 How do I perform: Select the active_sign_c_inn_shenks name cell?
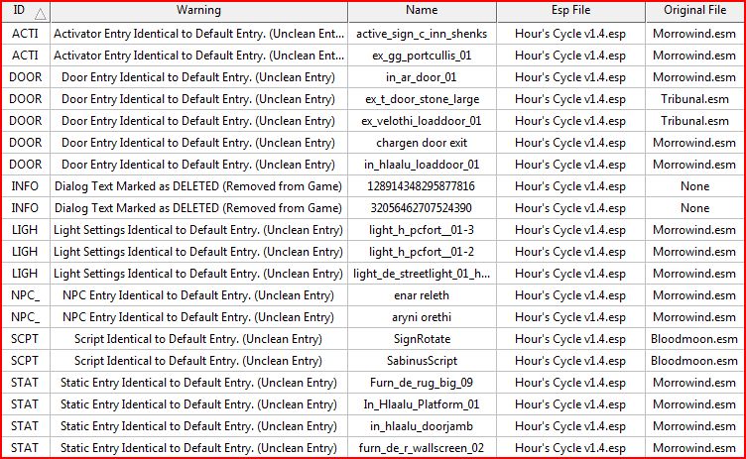tap(422, 34)
